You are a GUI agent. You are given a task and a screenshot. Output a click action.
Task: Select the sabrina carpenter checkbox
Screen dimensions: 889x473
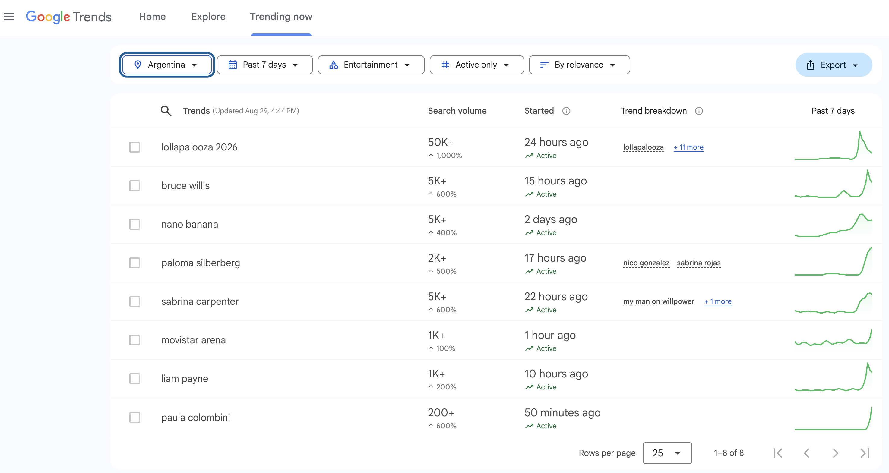click(x=134, y=301)
